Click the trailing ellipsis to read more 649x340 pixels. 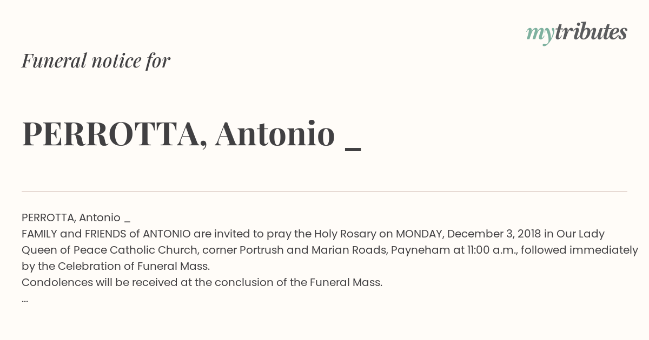pos(25,301)
